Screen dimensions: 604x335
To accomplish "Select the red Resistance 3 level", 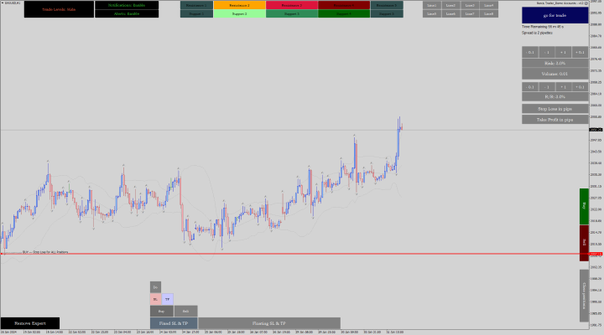I will tap(291, 5).
